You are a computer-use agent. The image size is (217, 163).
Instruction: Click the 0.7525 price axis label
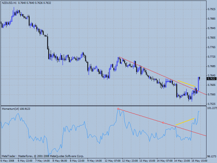212,104
